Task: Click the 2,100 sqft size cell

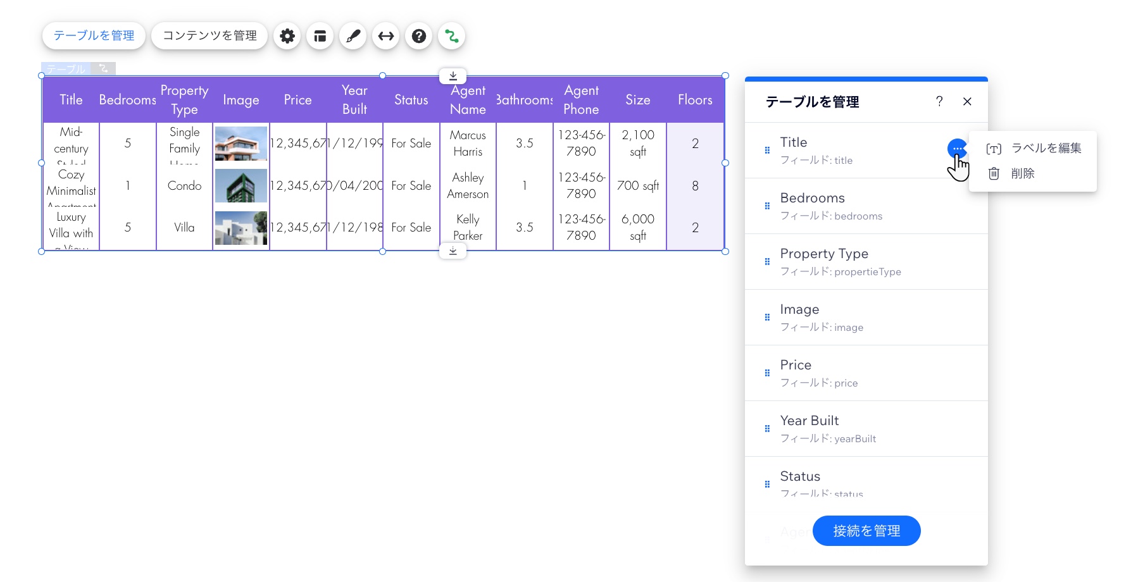Action: (638, 144)
